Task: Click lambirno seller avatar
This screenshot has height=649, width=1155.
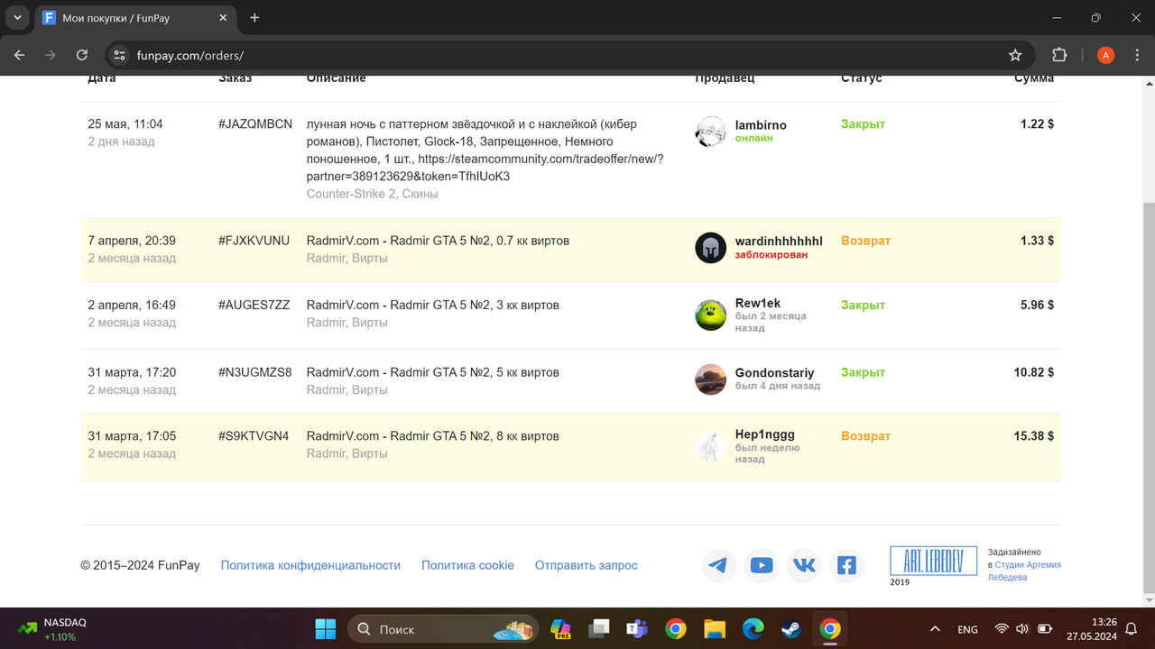Action: tap(711, 132)
